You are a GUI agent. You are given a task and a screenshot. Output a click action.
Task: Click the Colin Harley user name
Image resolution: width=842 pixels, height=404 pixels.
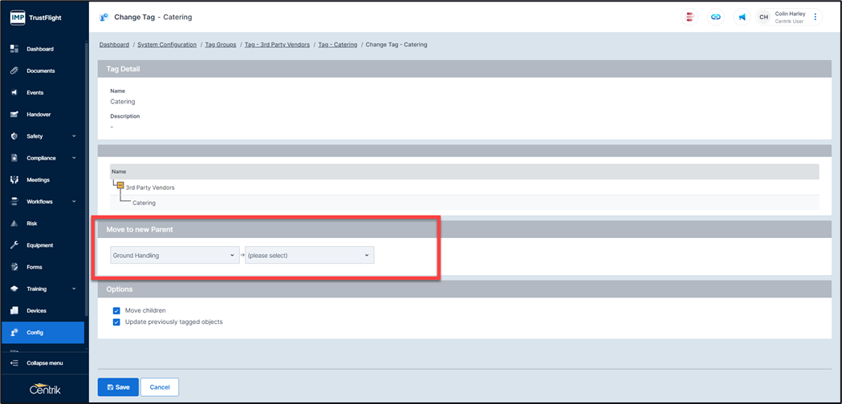pos(789,14)
